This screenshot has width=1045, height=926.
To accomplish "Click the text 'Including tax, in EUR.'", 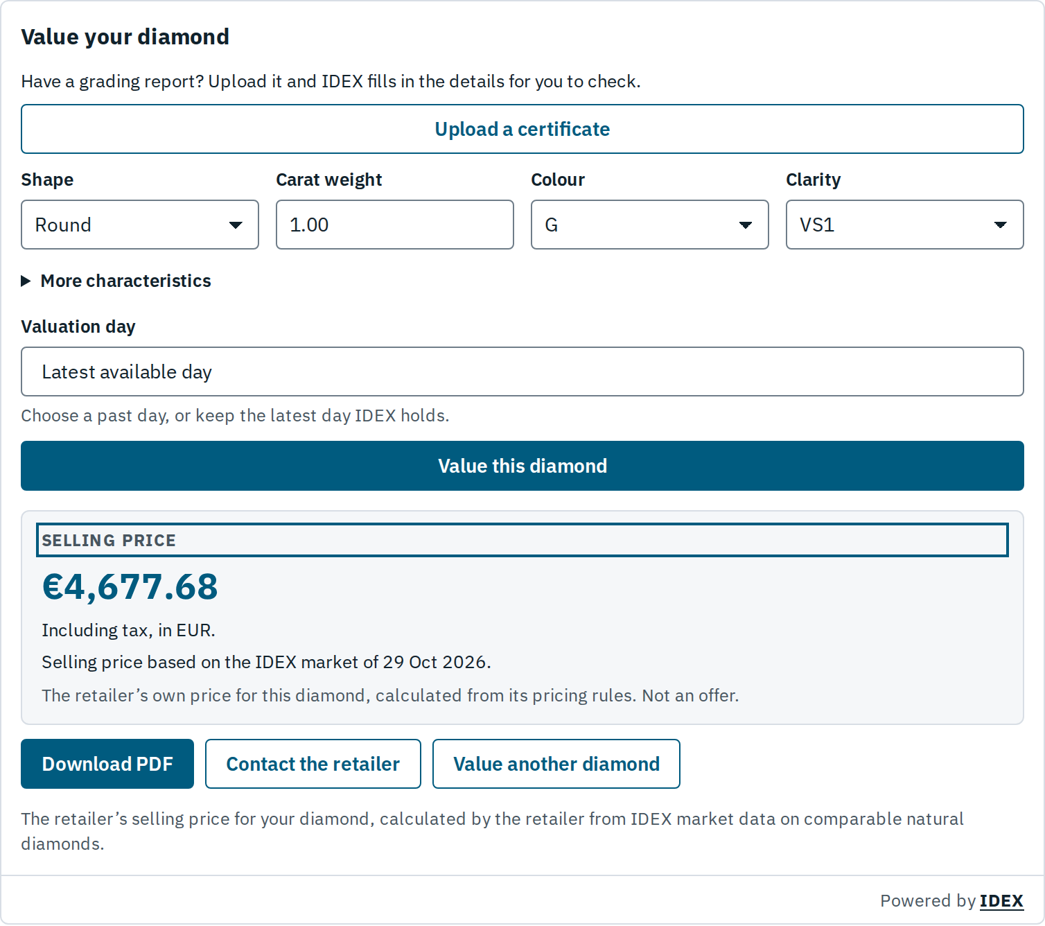I will (129, 630).
